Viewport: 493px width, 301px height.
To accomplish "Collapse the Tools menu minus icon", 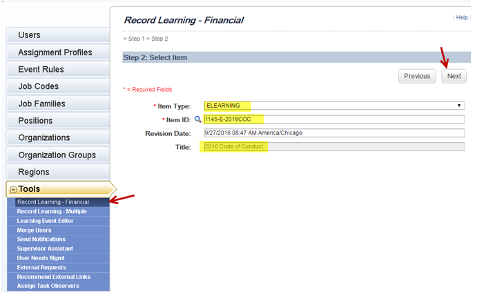I will tap(13, 189).
